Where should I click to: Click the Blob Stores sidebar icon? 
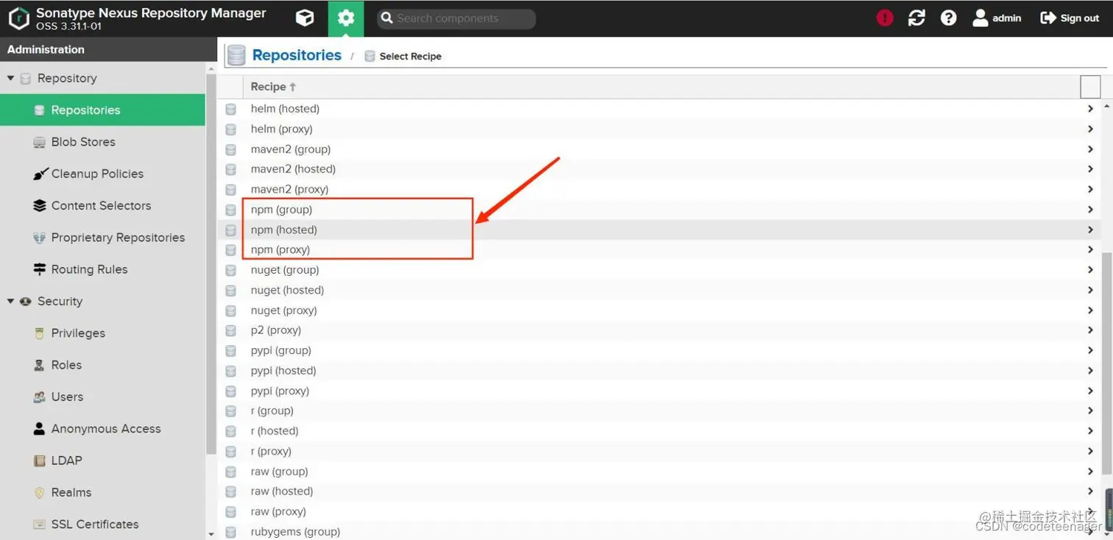pyautogui.click(x=39, y=142)
